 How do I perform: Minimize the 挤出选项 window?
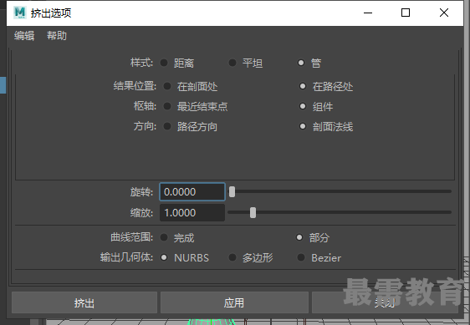pyautogui.click(x=368, y=13)
